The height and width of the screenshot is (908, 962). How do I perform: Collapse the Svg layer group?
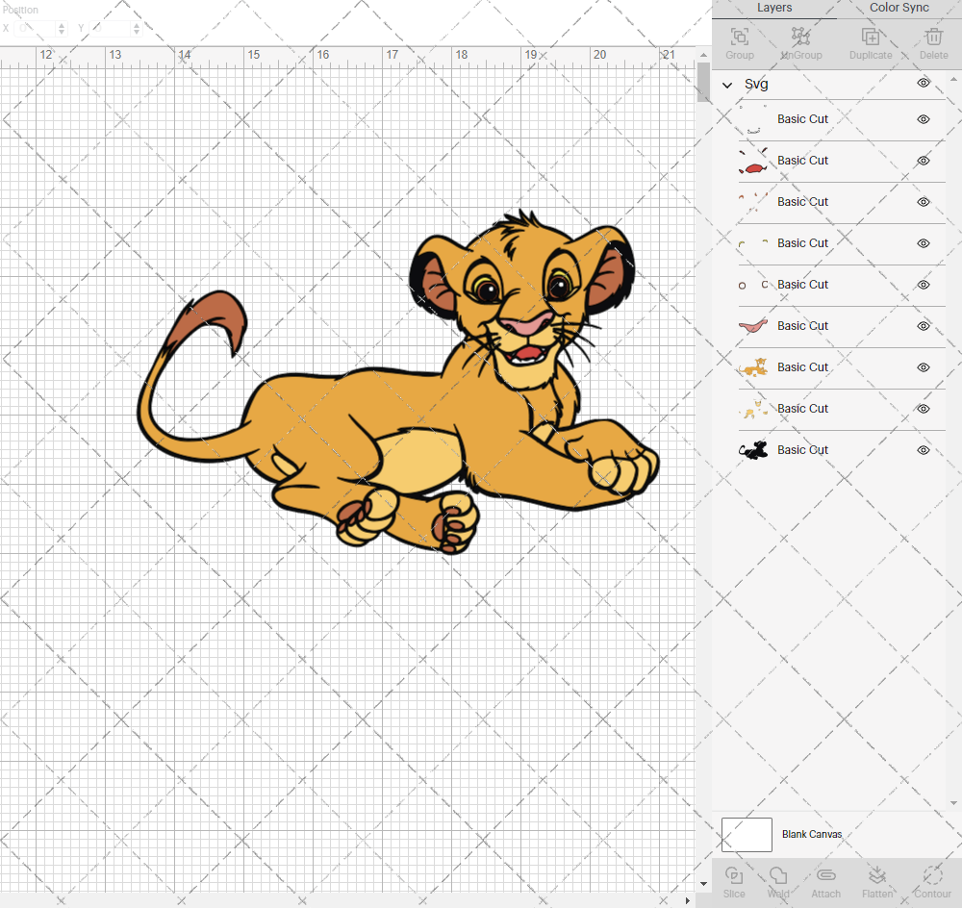728,84
